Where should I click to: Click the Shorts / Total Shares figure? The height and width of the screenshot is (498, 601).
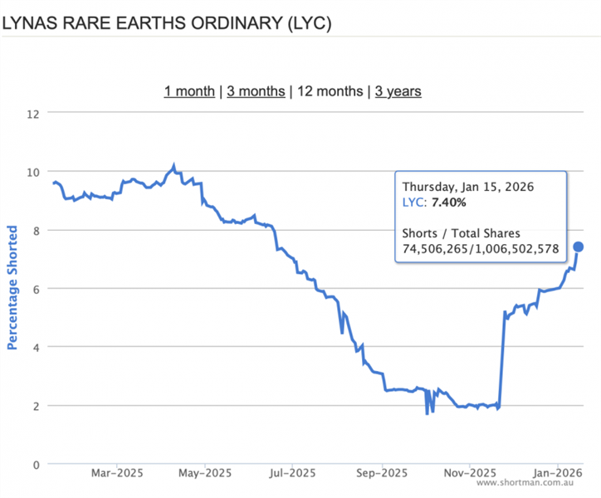pos(479,247)
